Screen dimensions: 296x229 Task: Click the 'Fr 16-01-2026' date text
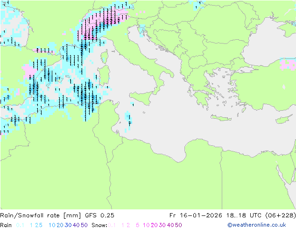[x=196, y=215]
